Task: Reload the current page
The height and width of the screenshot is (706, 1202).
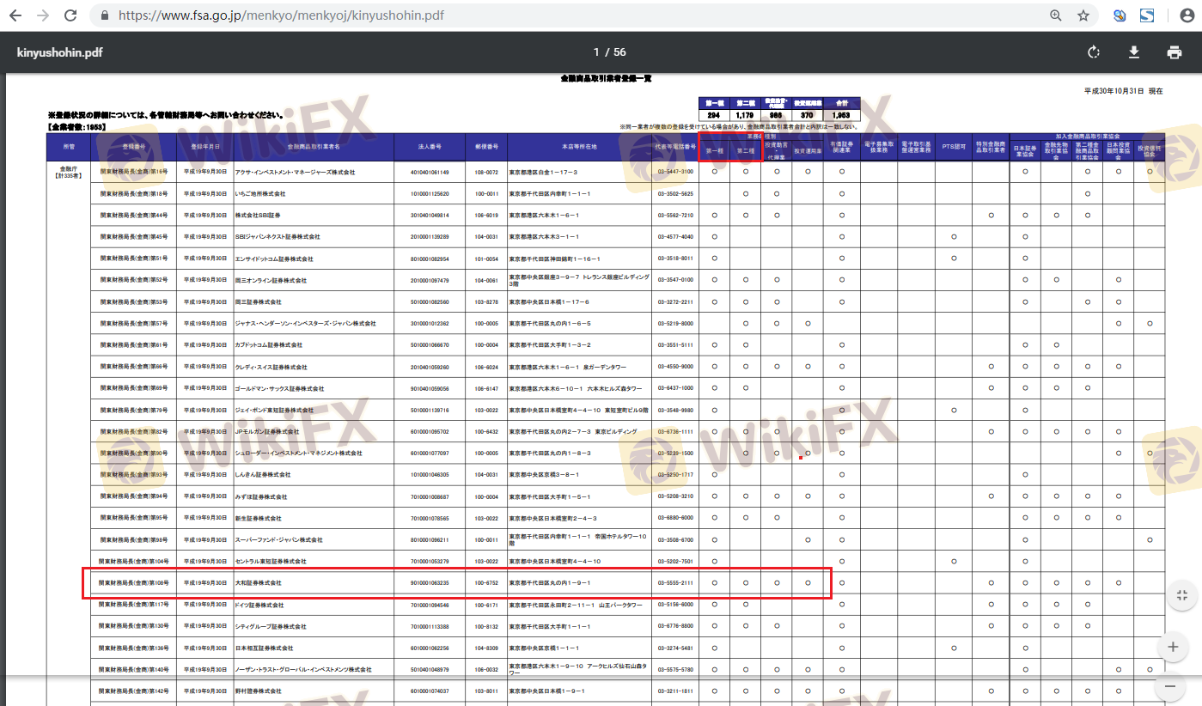Action: 70,15
